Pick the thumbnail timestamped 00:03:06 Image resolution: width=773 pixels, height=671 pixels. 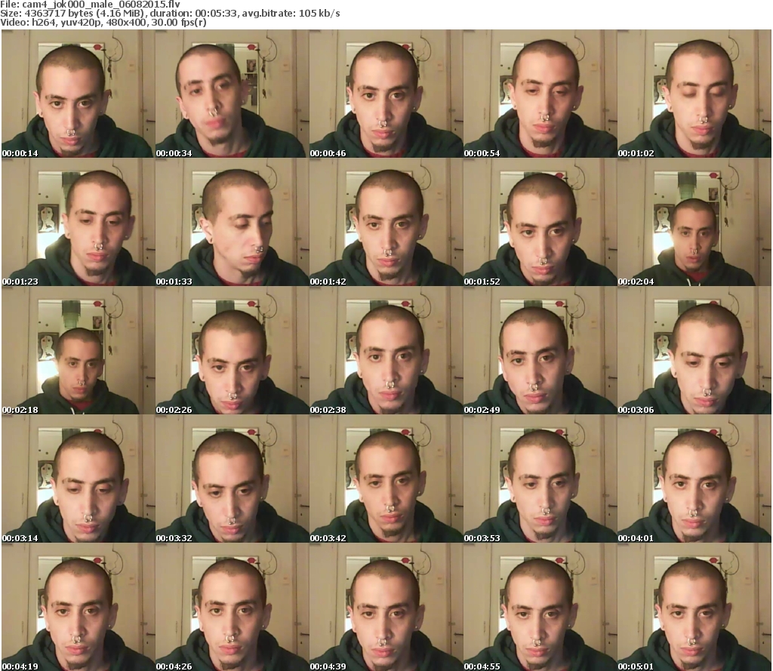point(694,350)
